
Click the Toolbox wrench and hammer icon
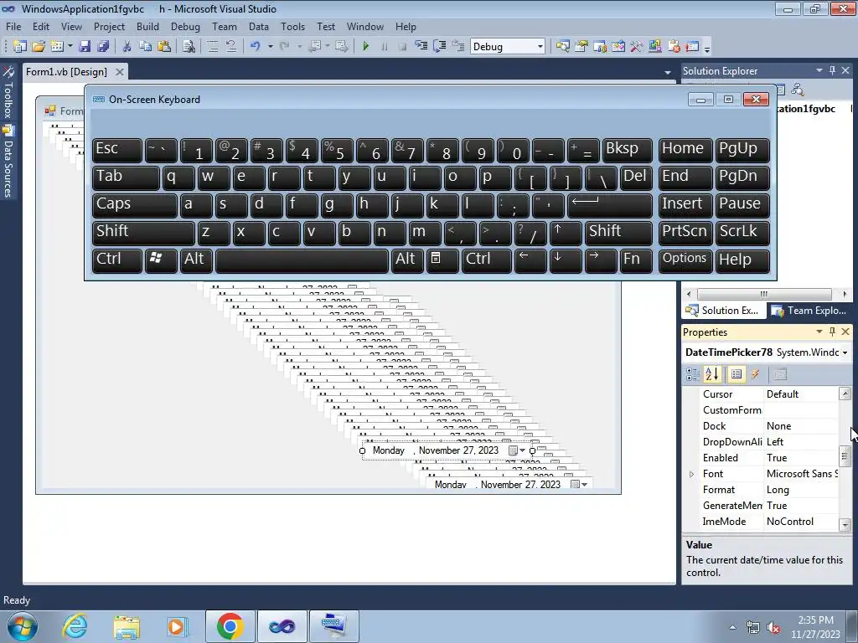pos(637,47)
